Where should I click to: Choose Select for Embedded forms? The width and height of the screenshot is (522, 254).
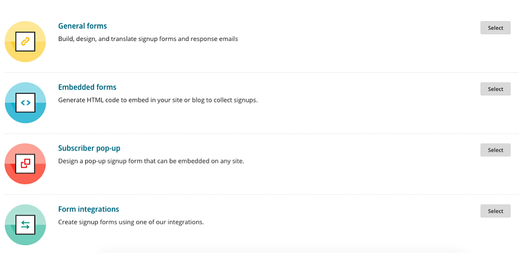(x=495, y=89)
